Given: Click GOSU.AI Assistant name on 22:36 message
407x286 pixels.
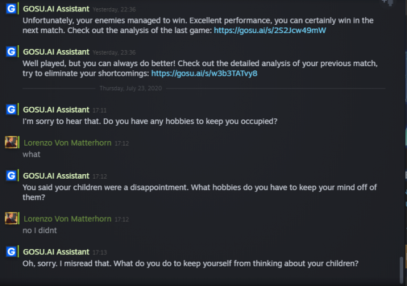Looking at the screenshot, I should [56, 8].
